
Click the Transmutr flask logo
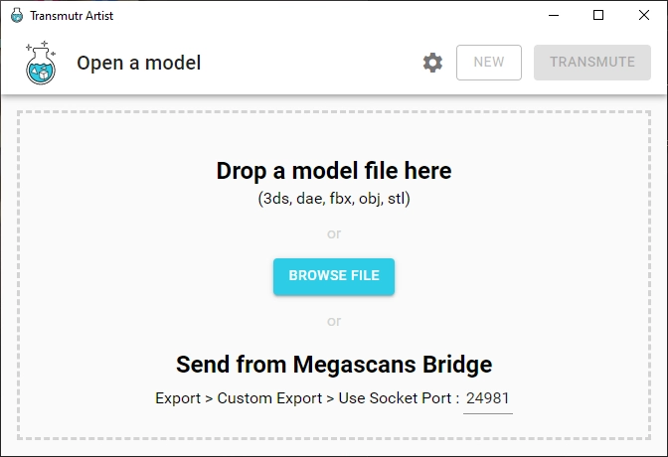41,63
